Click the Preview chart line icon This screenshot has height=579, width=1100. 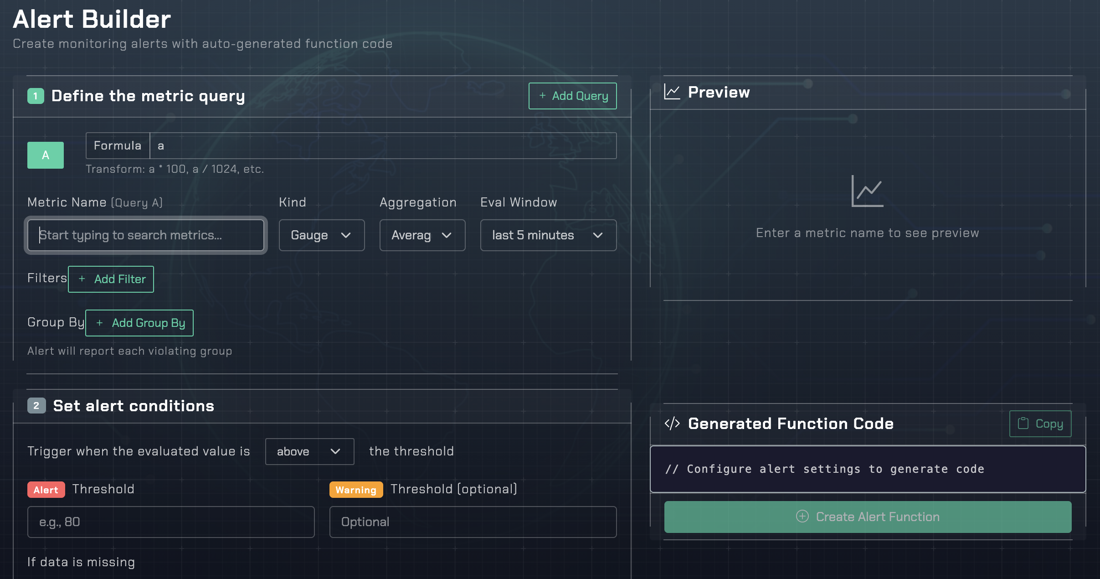(672, 92)
